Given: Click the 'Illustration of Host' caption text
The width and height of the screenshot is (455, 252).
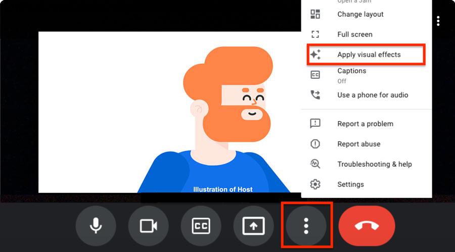Looking at the screenshot, I should (223, 189).
